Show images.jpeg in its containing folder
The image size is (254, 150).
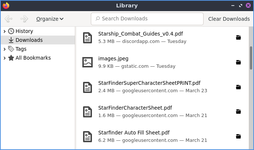point(238,62)
